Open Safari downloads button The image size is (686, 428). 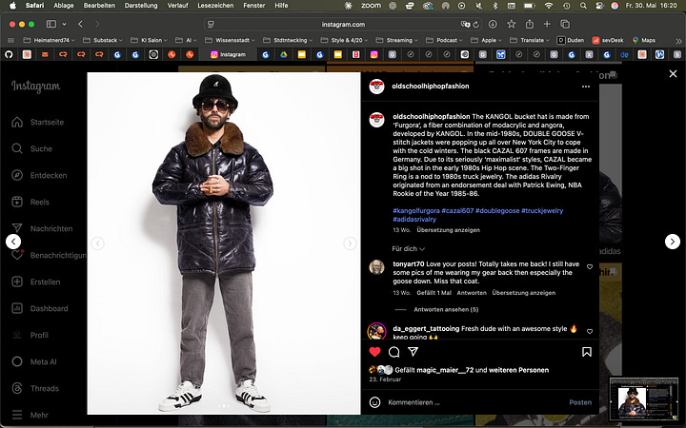(x=493, y=24)
